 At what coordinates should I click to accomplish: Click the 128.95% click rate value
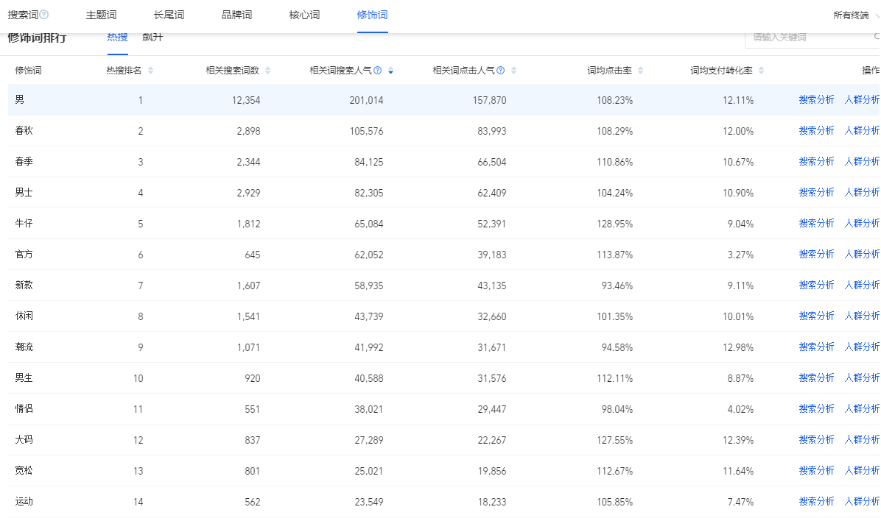[614, 224]
